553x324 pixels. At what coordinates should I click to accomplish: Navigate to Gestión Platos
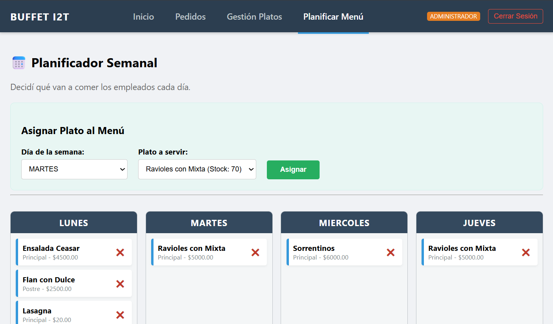(x=254, y=17)
